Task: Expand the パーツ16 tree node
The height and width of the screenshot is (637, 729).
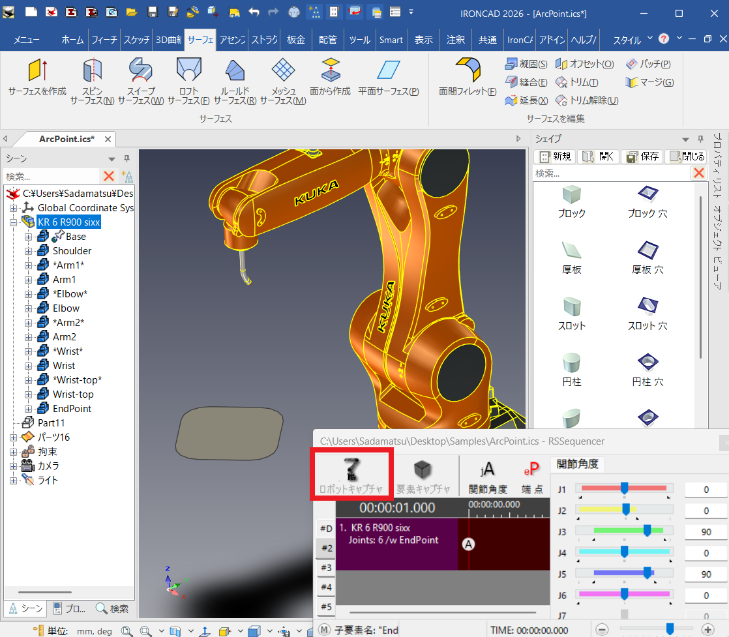Action: click(14, 437)
